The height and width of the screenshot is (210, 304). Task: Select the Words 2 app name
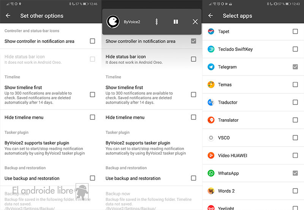pos(226,191)
